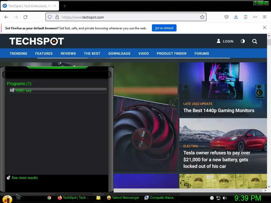Open the Firefox account avatar icon
Image resolution: width=271 pixels, height=203 pixels.
point(245,17)
